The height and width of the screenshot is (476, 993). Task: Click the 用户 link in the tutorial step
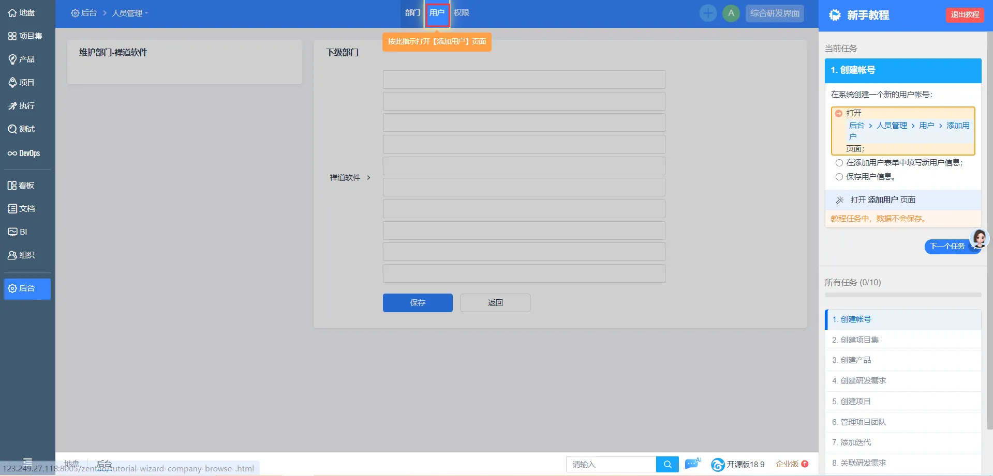[927, 126]
